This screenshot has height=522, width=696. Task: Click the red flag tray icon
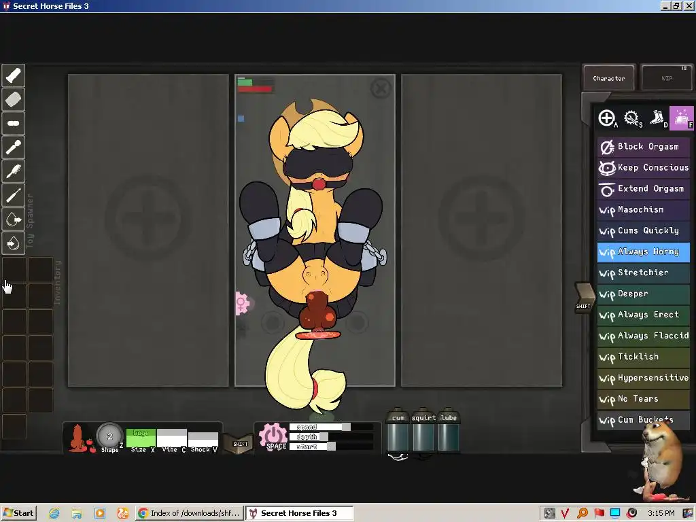click(x=599, y=514)
